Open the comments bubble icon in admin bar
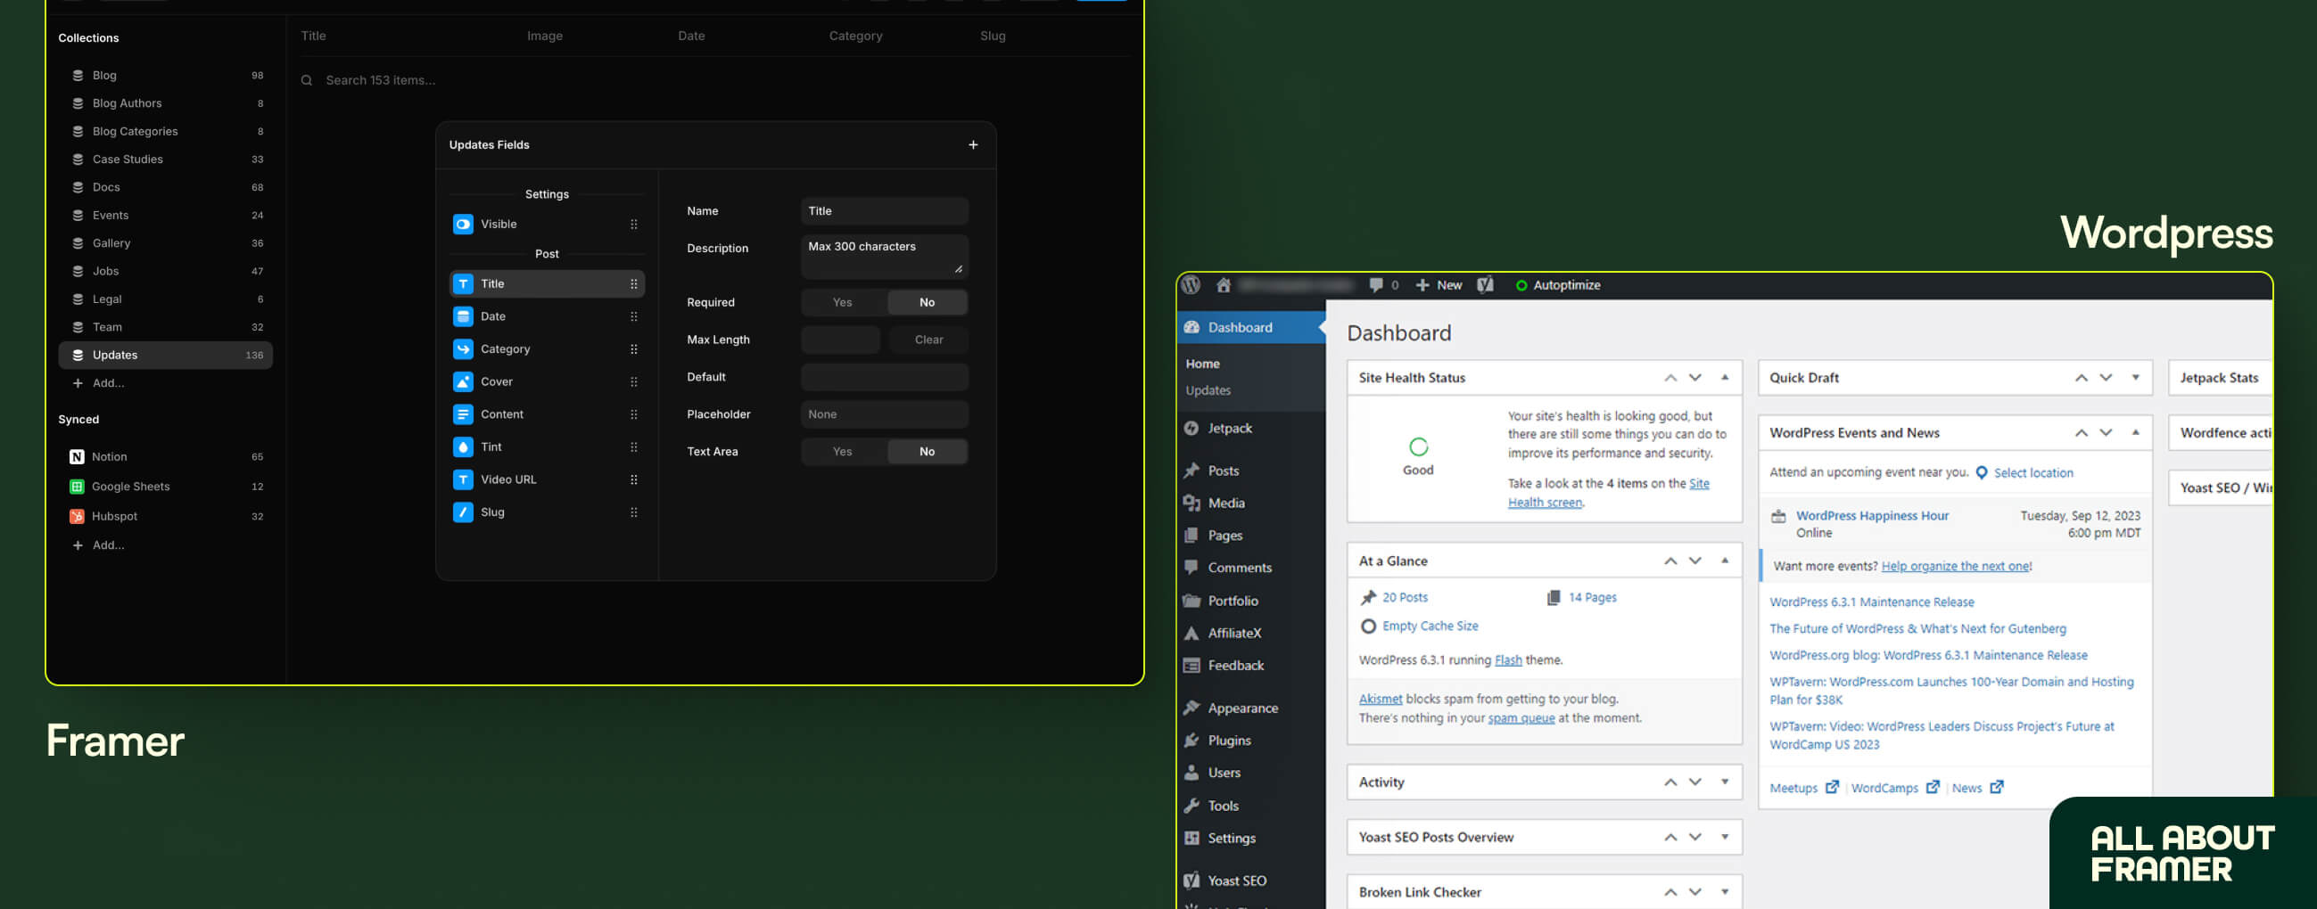 1375,285
